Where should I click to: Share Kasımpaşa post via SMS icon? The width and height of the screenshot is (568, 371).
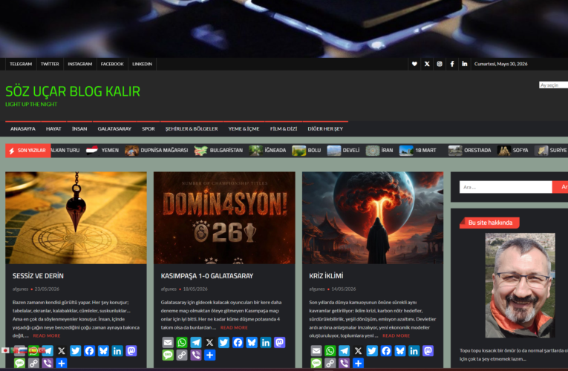(168, 355)
